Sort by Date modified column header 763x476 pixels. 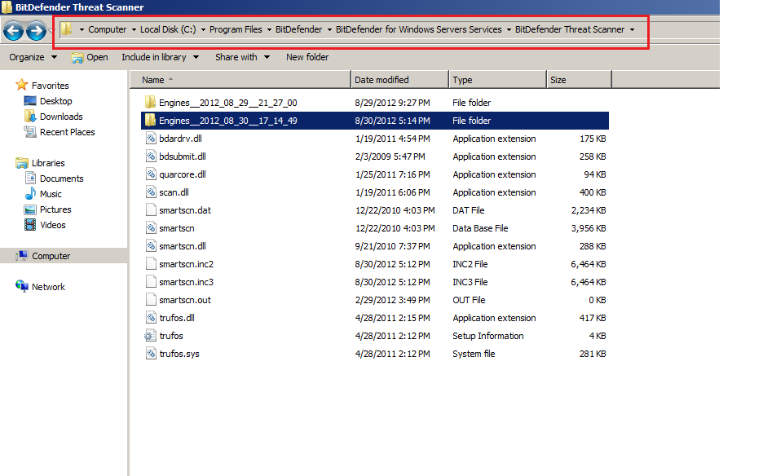(x=399, y=80)
